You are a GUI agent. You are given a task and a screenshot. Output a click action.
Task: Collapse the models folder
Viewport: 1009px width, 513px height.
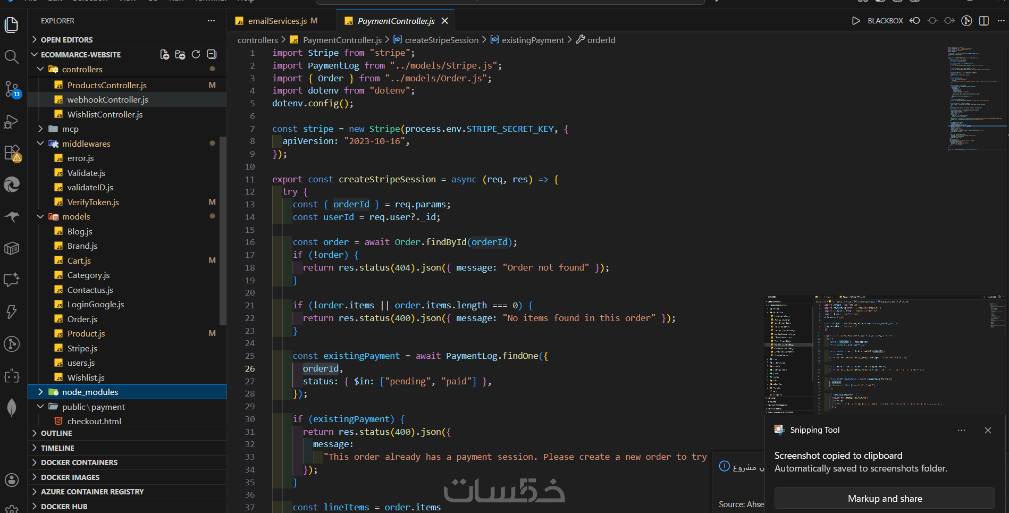[x=127, y=216]
